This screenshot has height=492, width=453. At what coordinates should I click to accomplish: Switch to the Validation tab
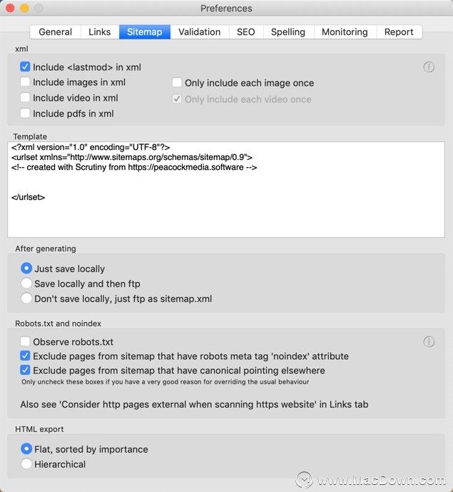[x=199, y=32]
